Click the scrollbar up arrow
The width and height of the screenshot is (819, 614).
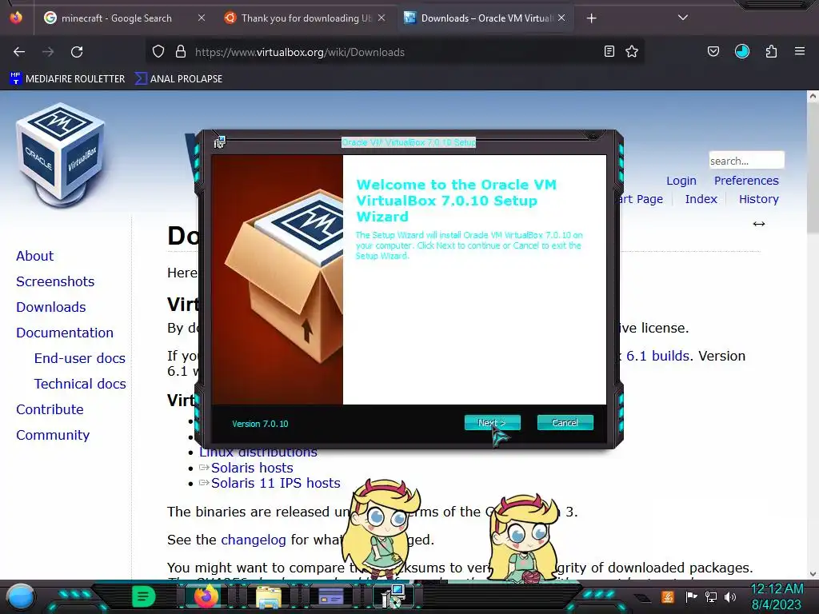click(x=813, y=96)
